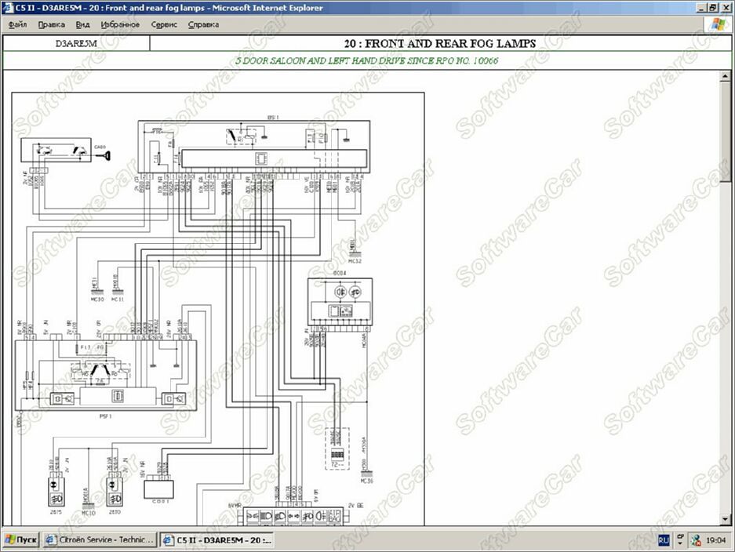Open the Избранное menu
735x552 pixels.
click(120, 24)
